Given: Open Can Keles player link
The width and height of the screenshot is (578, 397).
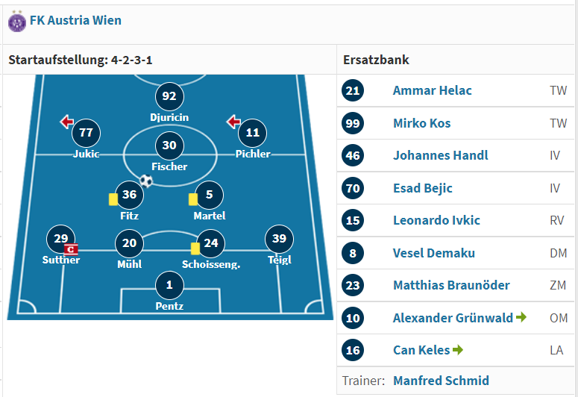Looking at the screenshot, I should pyautogui.click(x=421, y=350).
